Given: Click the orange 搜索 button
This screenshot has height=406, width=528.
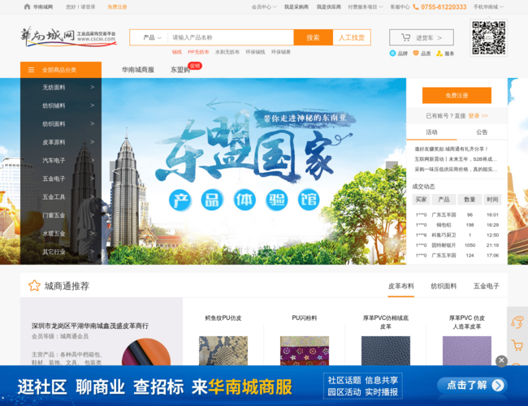Looking at the screenshot, I should pos(314,37).
